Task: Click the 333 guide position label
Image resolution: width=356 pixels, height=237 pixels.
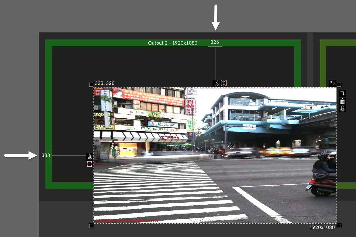Action: (46, 155)
